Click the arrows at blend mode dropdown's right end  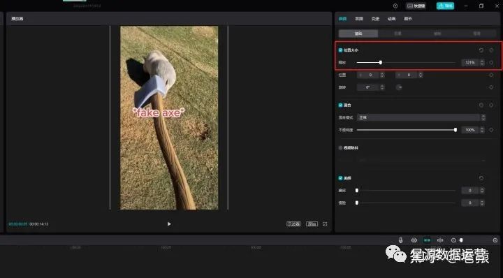(483, 117)
